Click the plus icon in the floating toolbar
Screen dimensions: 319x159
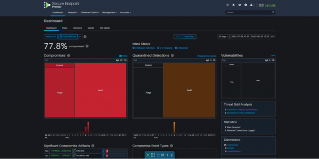167,155
